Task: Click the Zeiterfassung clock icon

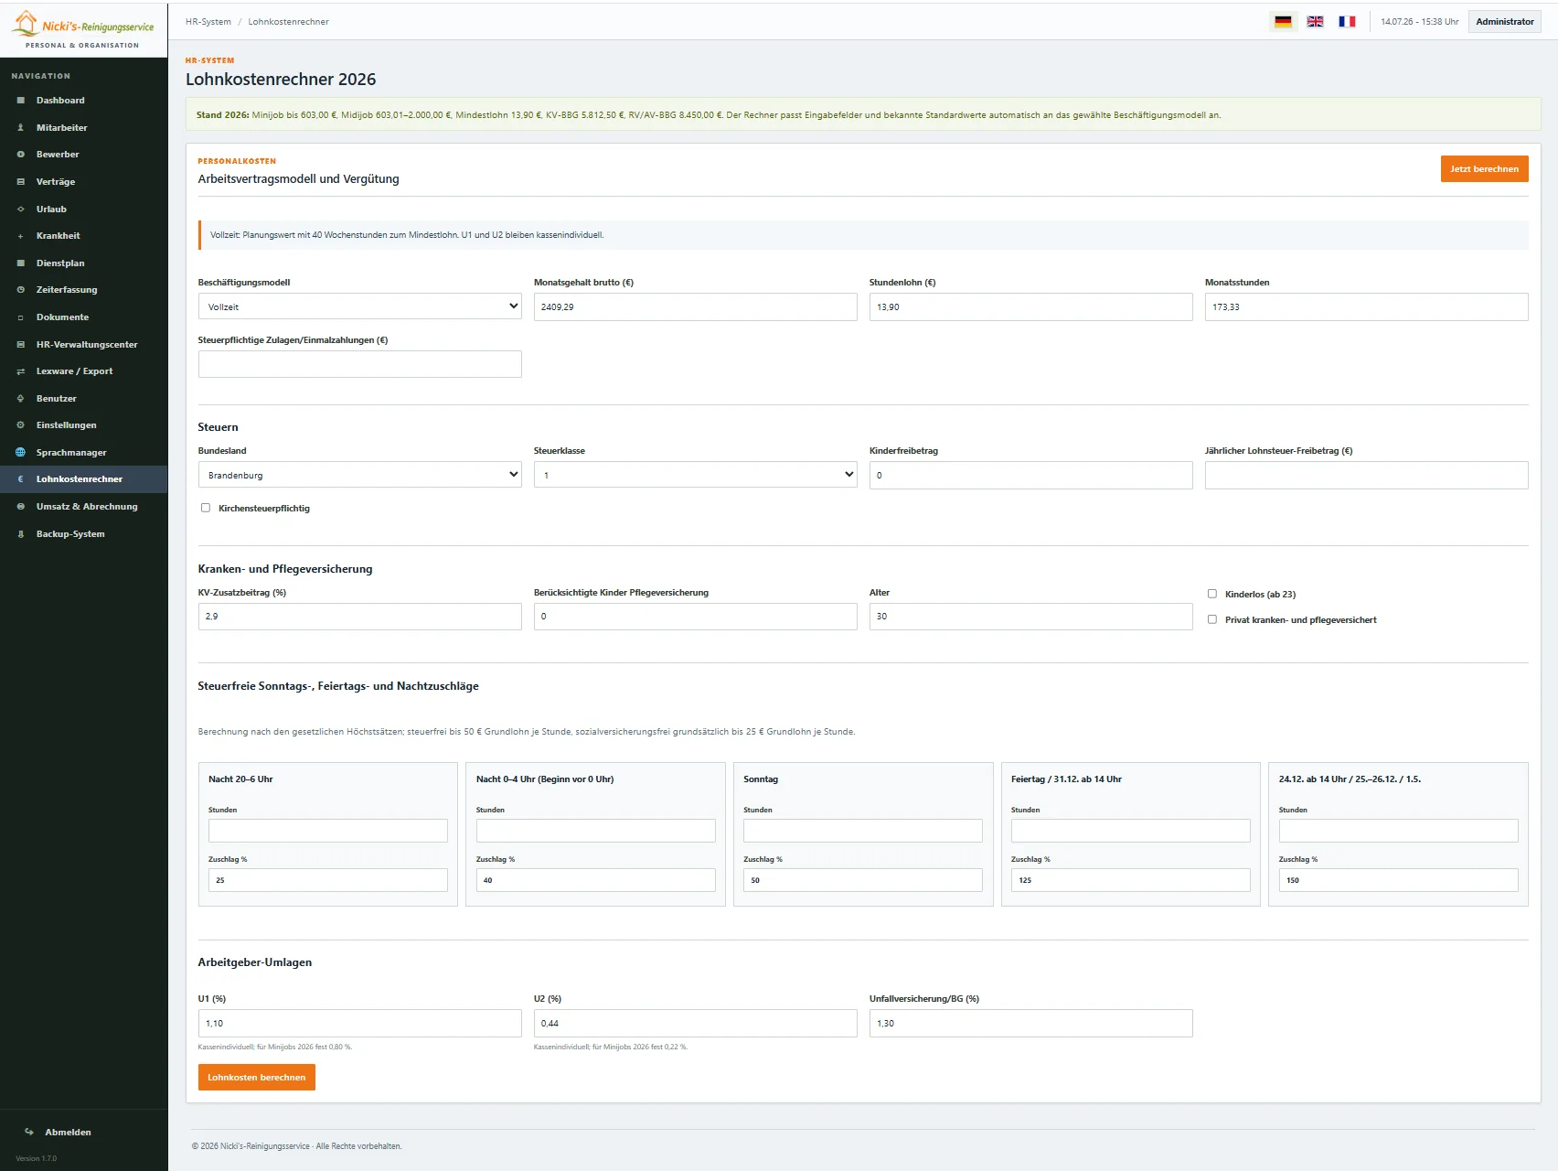Action: [x=20, y=290]
